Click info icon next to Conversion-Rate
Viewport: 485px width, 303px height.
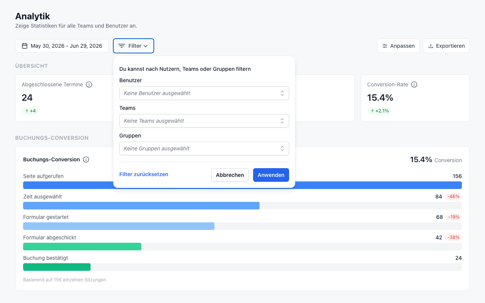pos(414,84)
